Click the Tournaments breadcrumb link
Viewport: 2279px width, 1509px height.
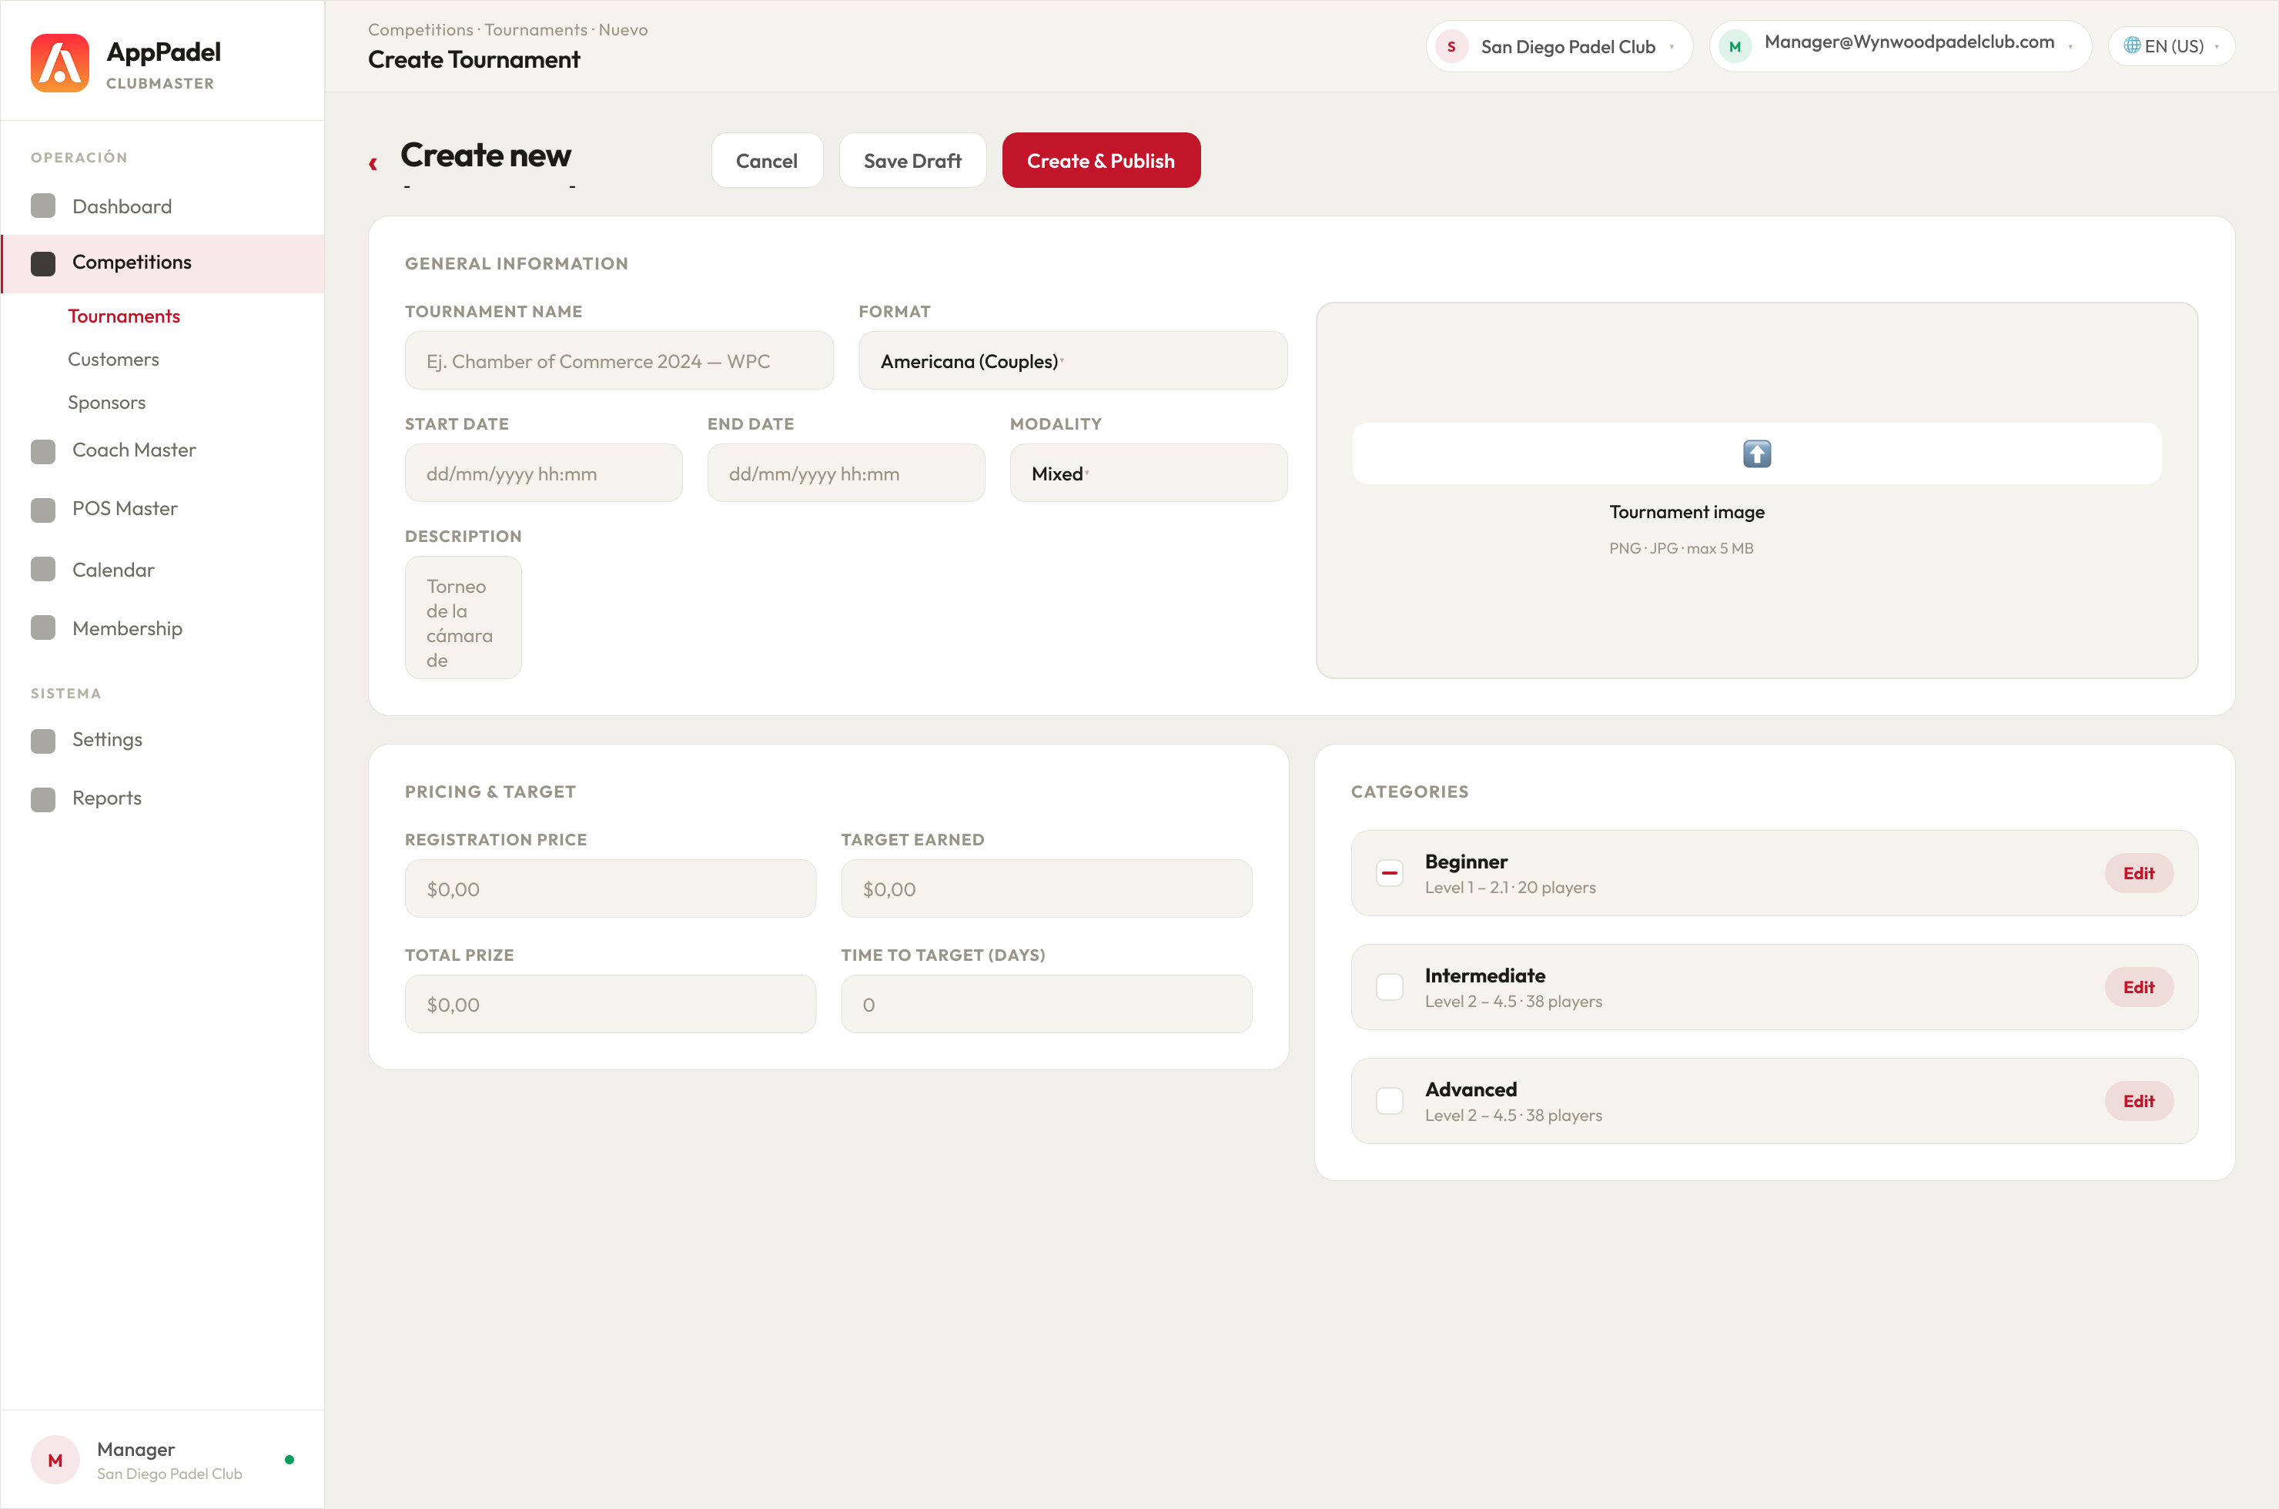[x=536, y=30]
